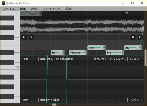Click the play button in the editor
Image resolution: width=147 pixels, height=106 pixels.
tap(24, 37)
